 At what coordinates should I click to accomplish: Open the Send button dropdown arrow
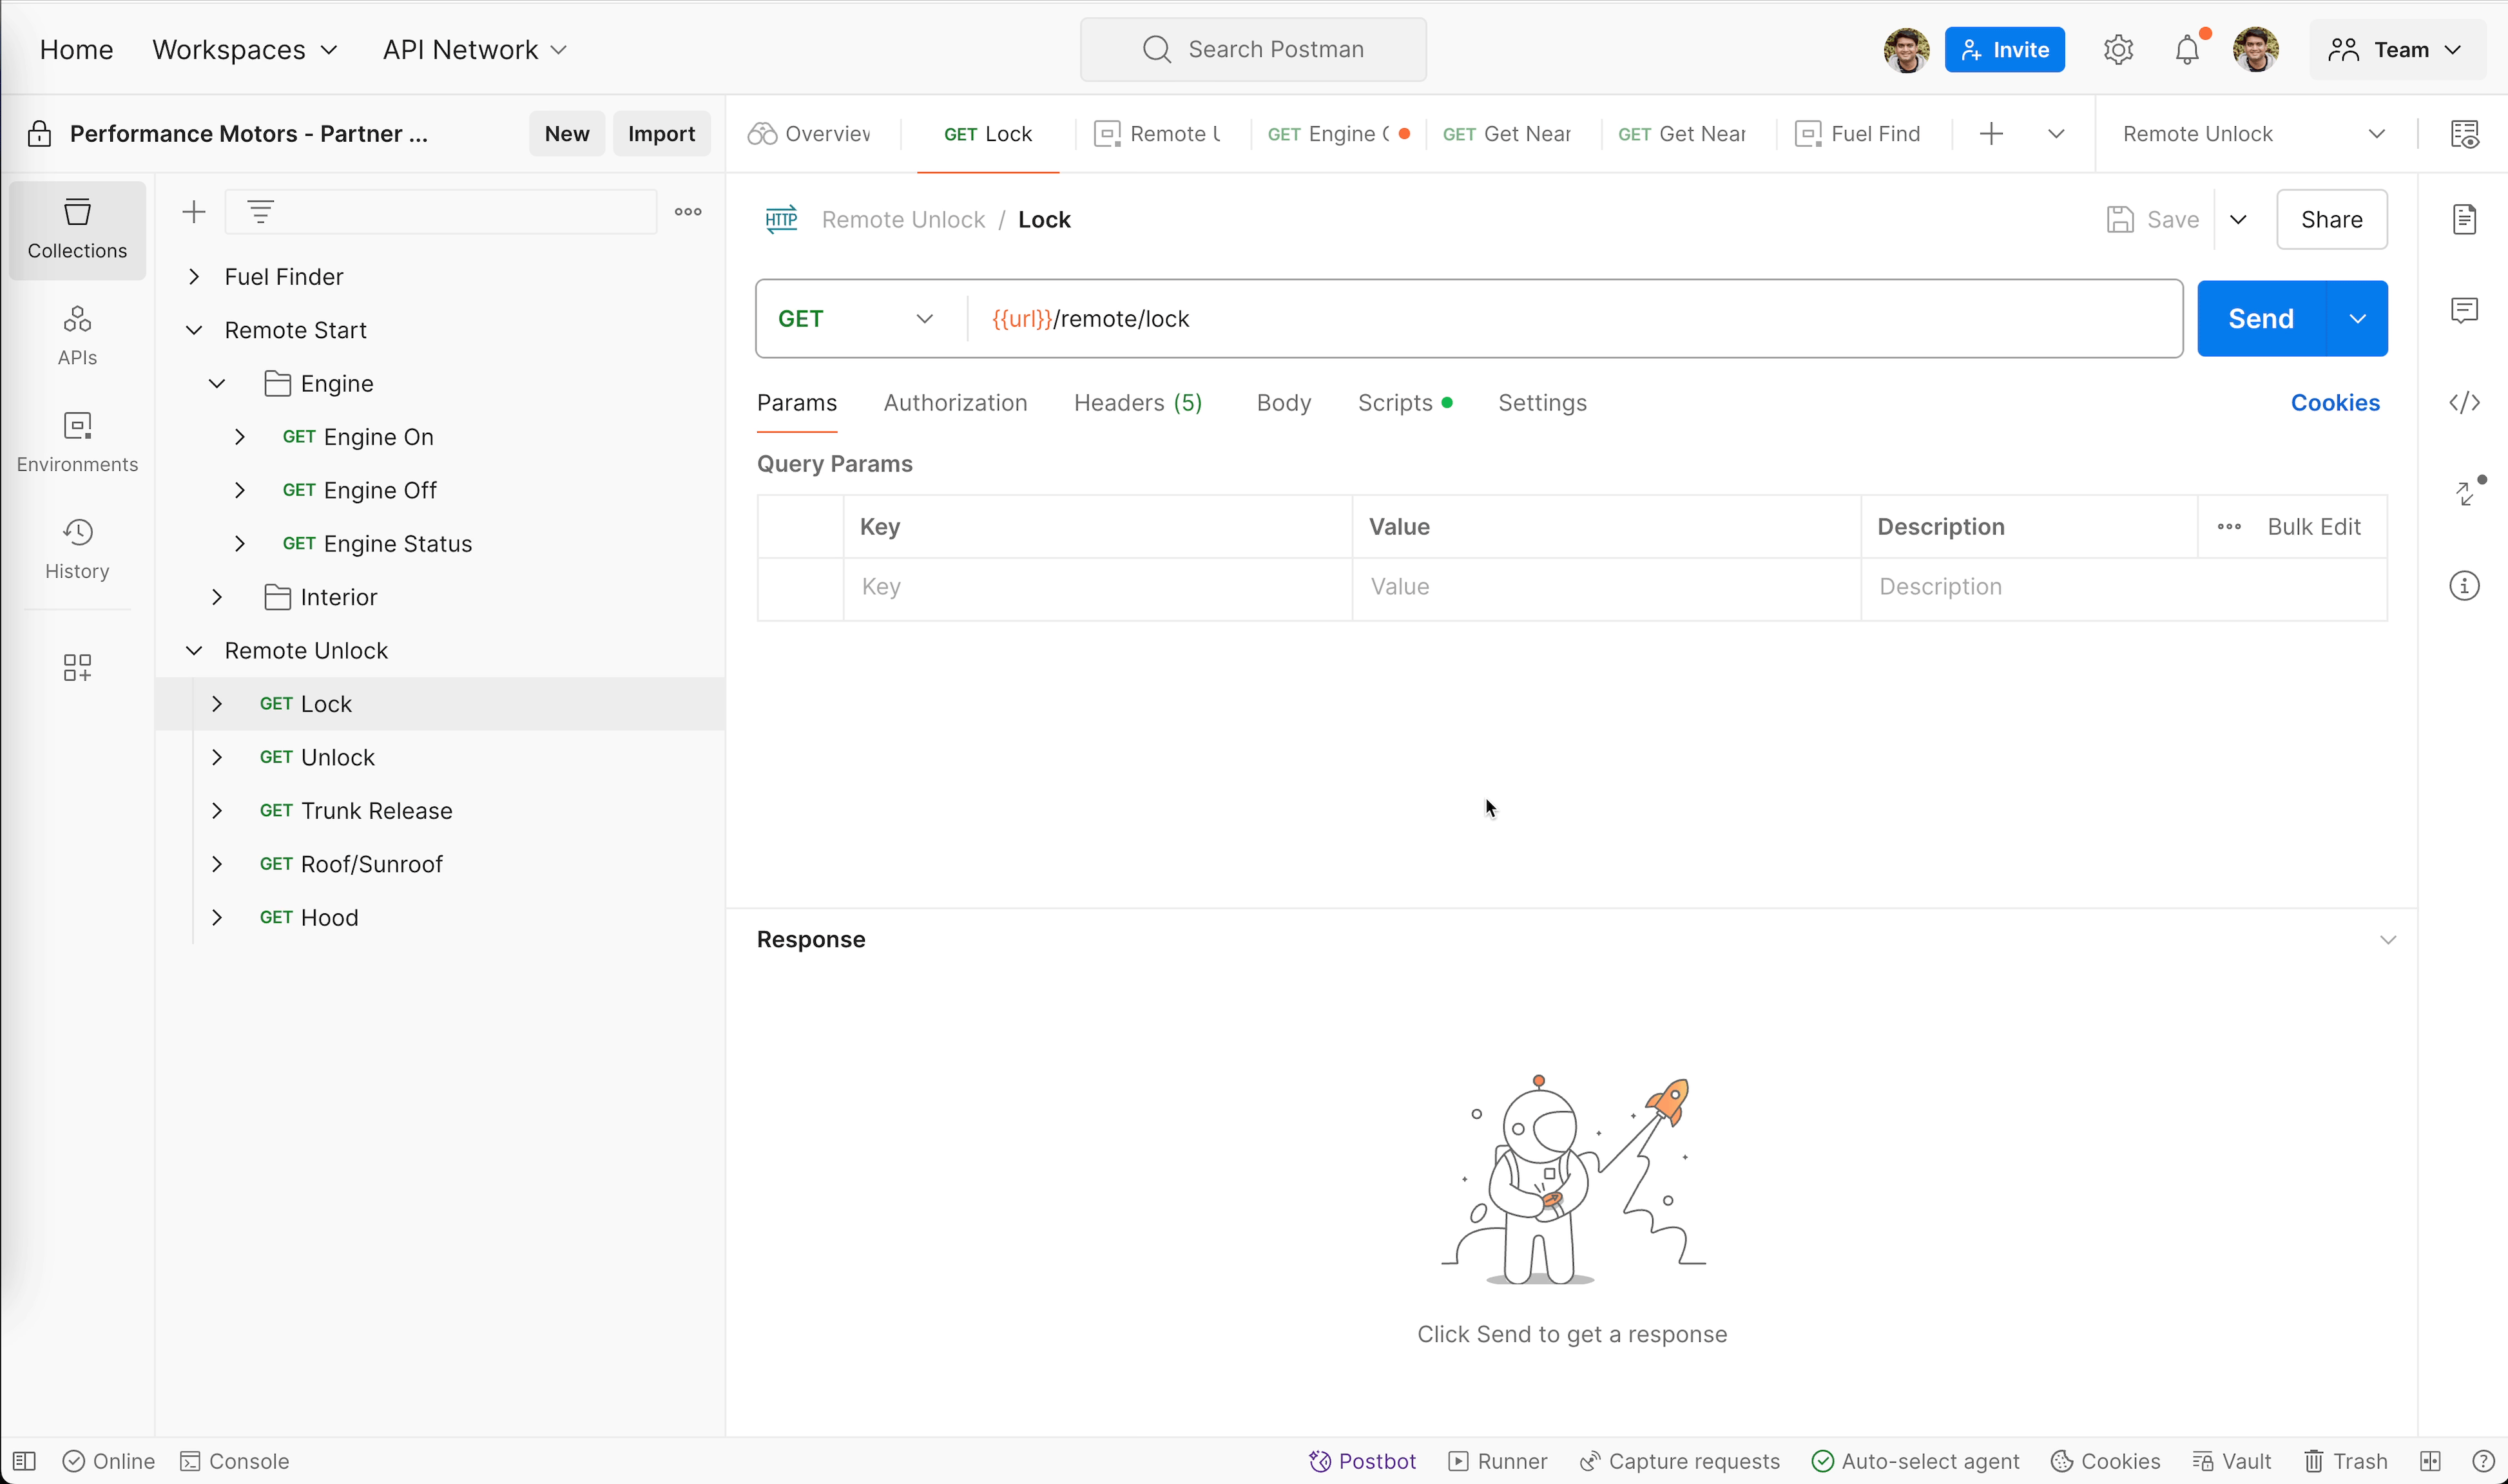pyautogui.click(x=2358, y=319)
